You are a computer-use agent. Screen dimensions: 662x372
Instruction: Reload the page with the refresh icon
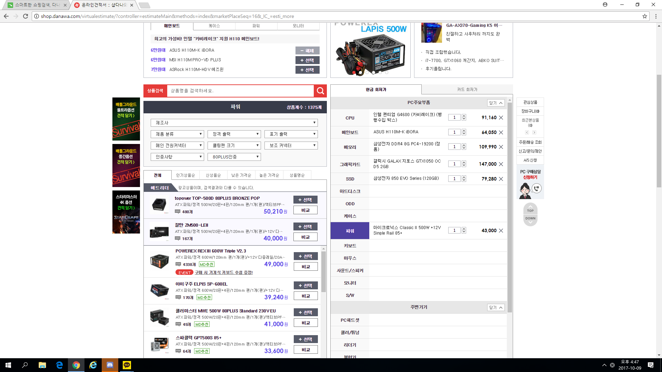coord(26,16)
